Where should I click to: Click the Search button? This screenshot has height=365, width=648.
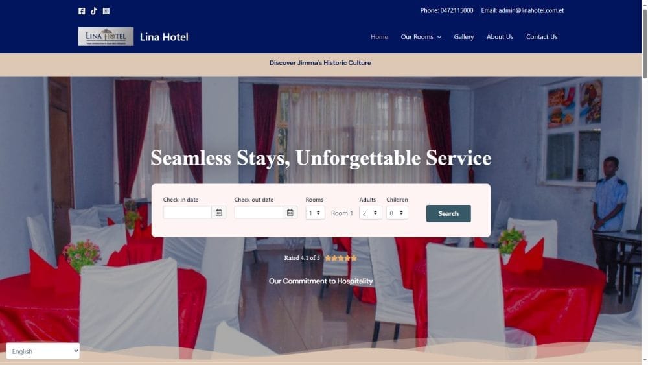[448, 213]
